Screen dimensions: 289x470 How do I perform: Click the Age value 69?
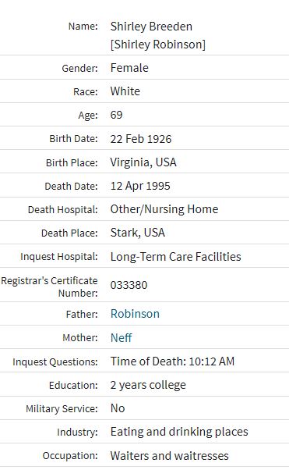click(x=116, y=115)
